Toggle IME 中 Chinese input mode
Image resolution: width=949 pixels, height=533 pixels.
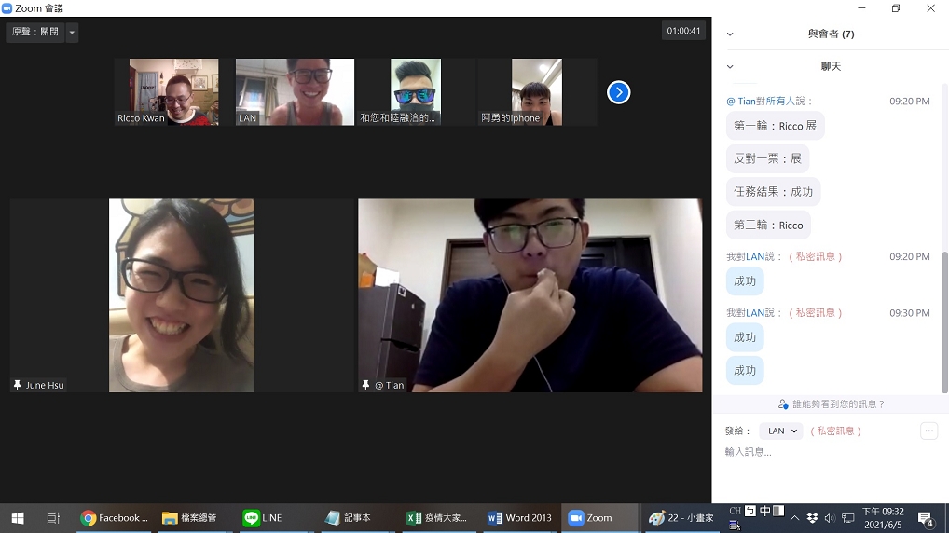(765, 512)
